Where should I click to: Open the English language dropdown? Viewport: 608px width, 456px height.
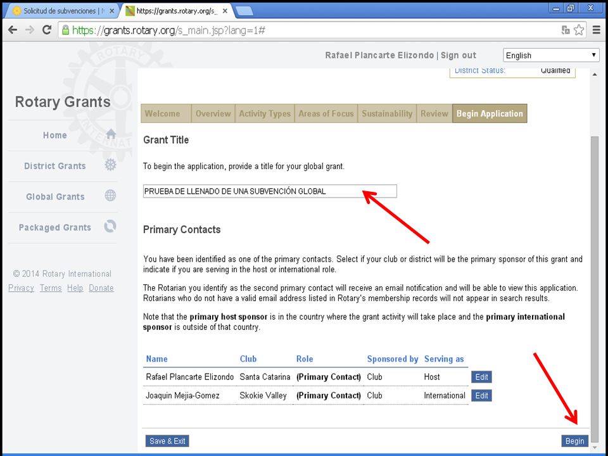tap(551, 55)
